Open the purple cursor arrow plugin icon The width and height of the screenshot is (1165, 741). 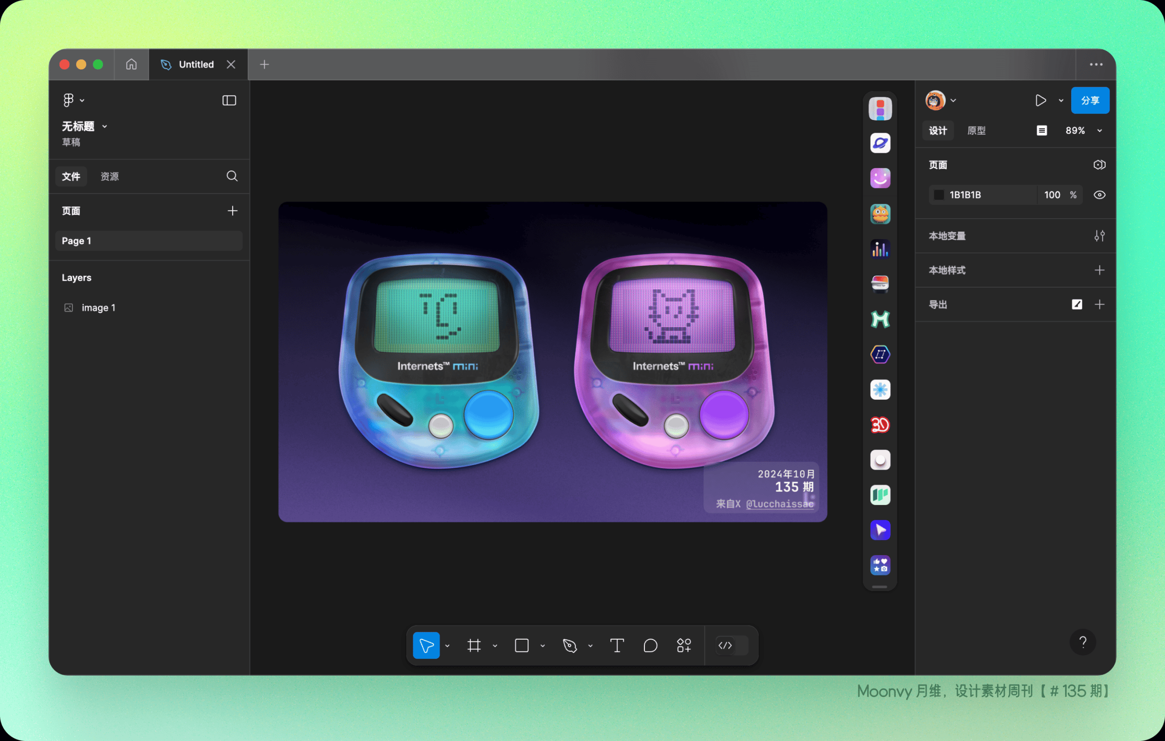tap(880, 530)
